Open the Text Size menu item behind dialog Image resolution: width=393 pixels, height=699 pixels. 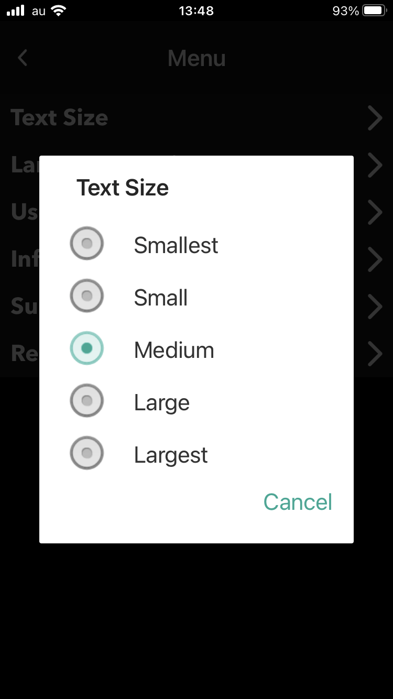tap(60, 118)
